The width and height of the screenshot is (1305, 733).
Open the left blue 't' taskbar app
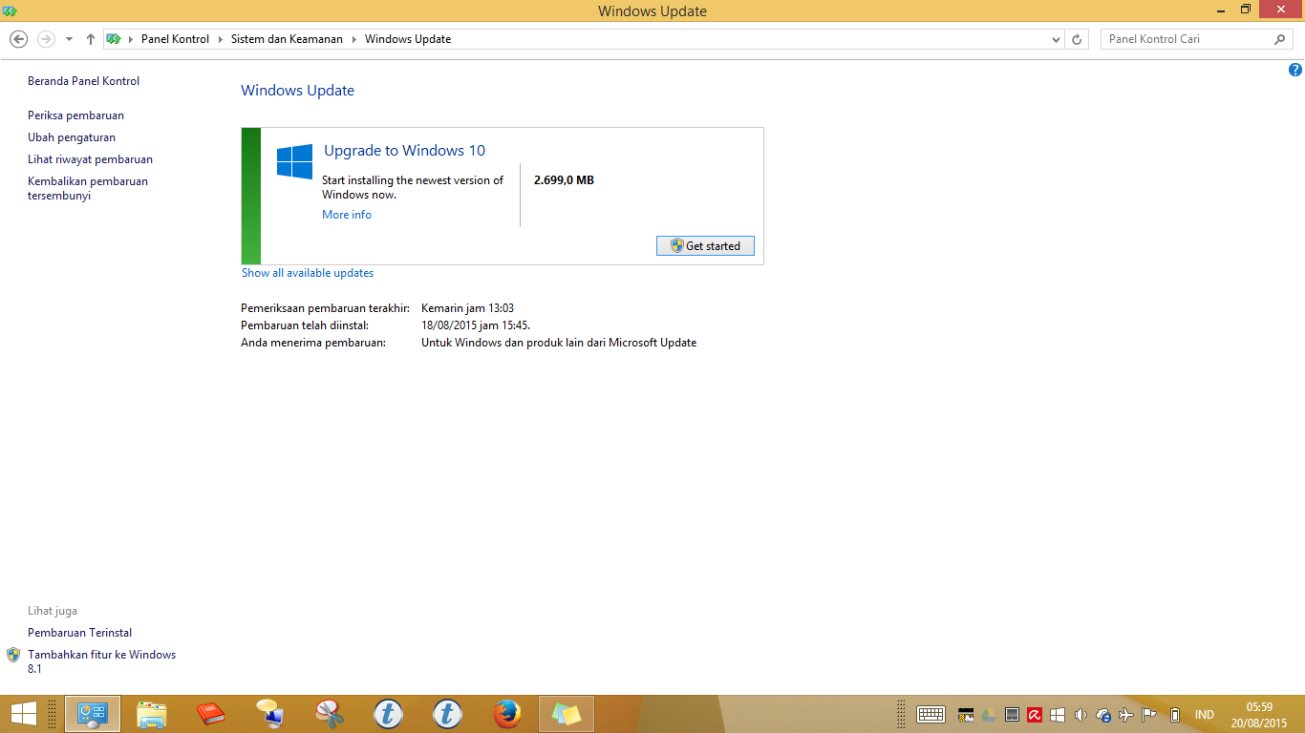388,714
